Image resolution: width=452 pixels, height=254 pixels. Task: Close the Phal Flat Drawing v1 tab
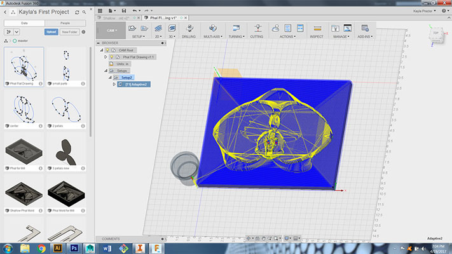coord(186,18)
